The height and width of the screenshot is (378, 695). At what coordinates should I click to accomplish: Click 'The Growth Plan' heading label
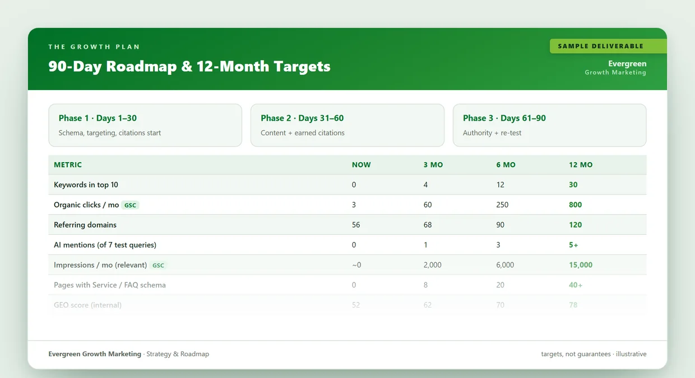pos(94,47)
